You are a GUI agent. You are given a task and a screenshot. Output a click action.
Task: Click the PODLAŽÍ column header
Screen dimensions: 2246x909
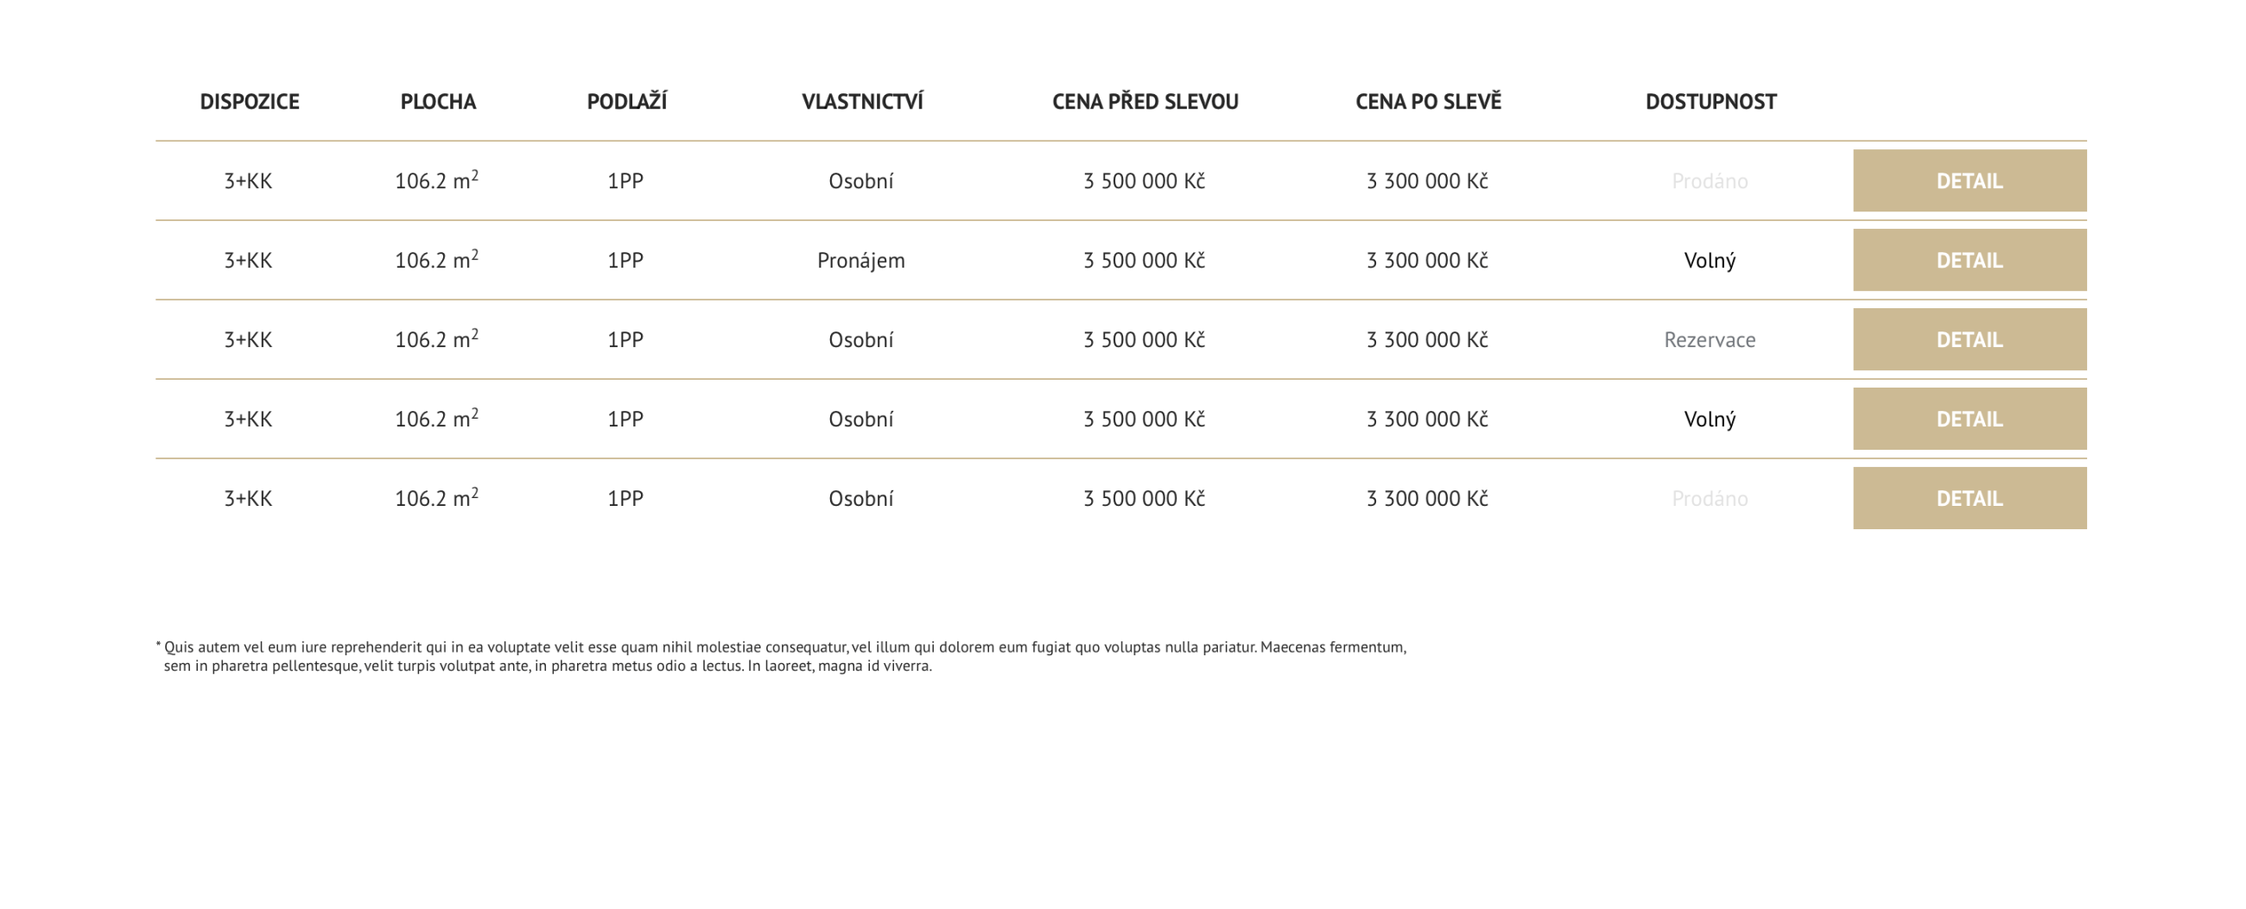[626, 101]
